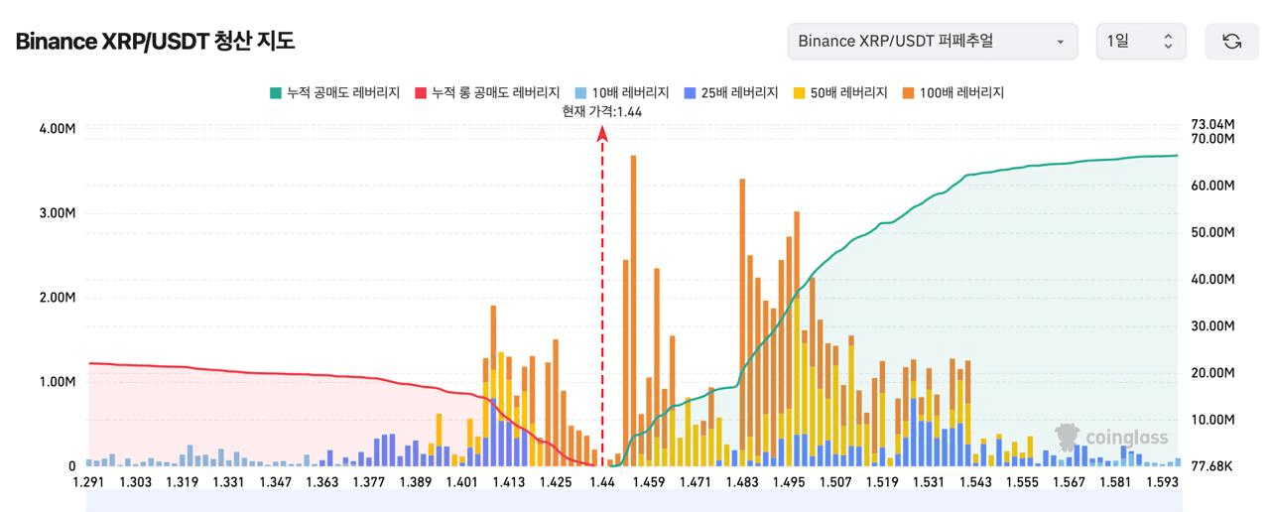This screenshot has height=512, width=1270.
Task: Click the 30.00M right axis label
Action: (x=1211, y=325)
